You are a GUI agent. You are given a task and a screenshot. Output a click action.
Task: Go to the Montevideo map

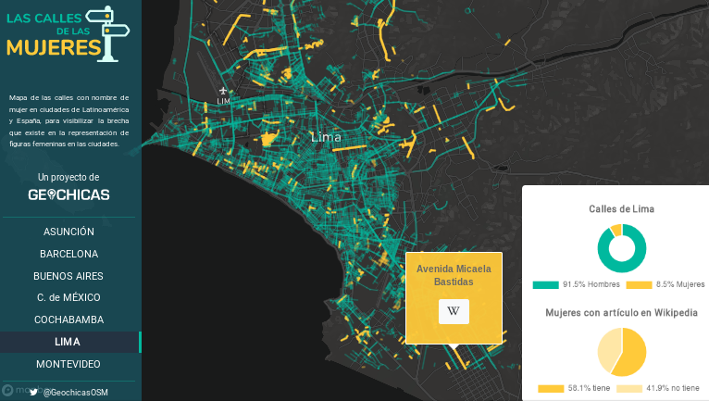(68, 364)
